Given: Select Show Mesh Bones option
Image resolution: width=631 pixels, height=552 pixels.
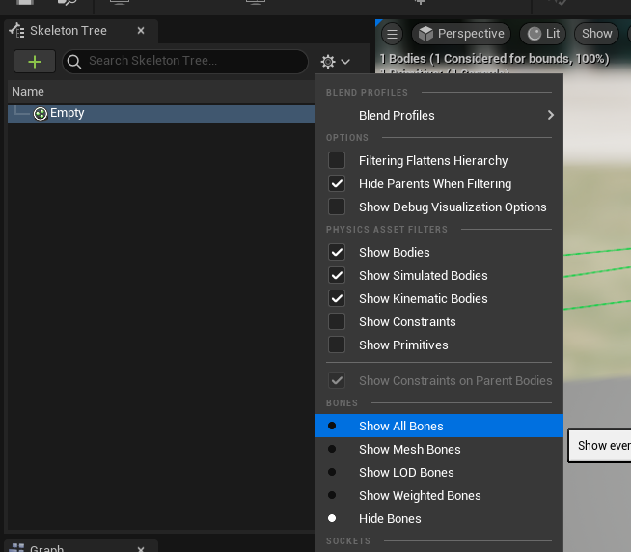Looking at the screenshot, I should point(439,450).
